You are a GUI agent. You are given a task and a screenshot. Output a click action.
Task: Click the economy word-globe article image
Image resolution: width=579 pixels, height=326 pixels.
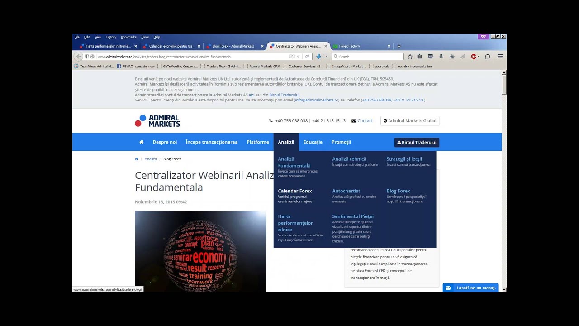click(x=200, y=251)
